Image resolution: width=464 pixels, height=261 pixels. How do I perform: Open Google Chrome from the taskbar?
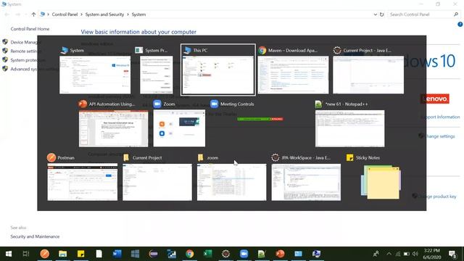190,254
